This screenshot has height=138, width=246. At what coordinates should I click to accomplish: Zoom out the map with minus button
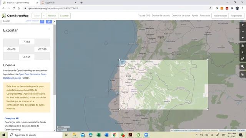point(243,31)
